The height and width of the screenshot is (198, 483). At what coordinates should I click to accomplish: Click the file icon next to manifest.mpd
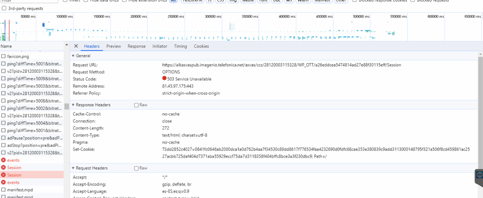3,190
